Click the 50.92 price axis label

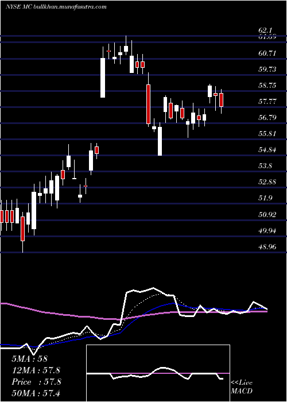pos(267,215)
